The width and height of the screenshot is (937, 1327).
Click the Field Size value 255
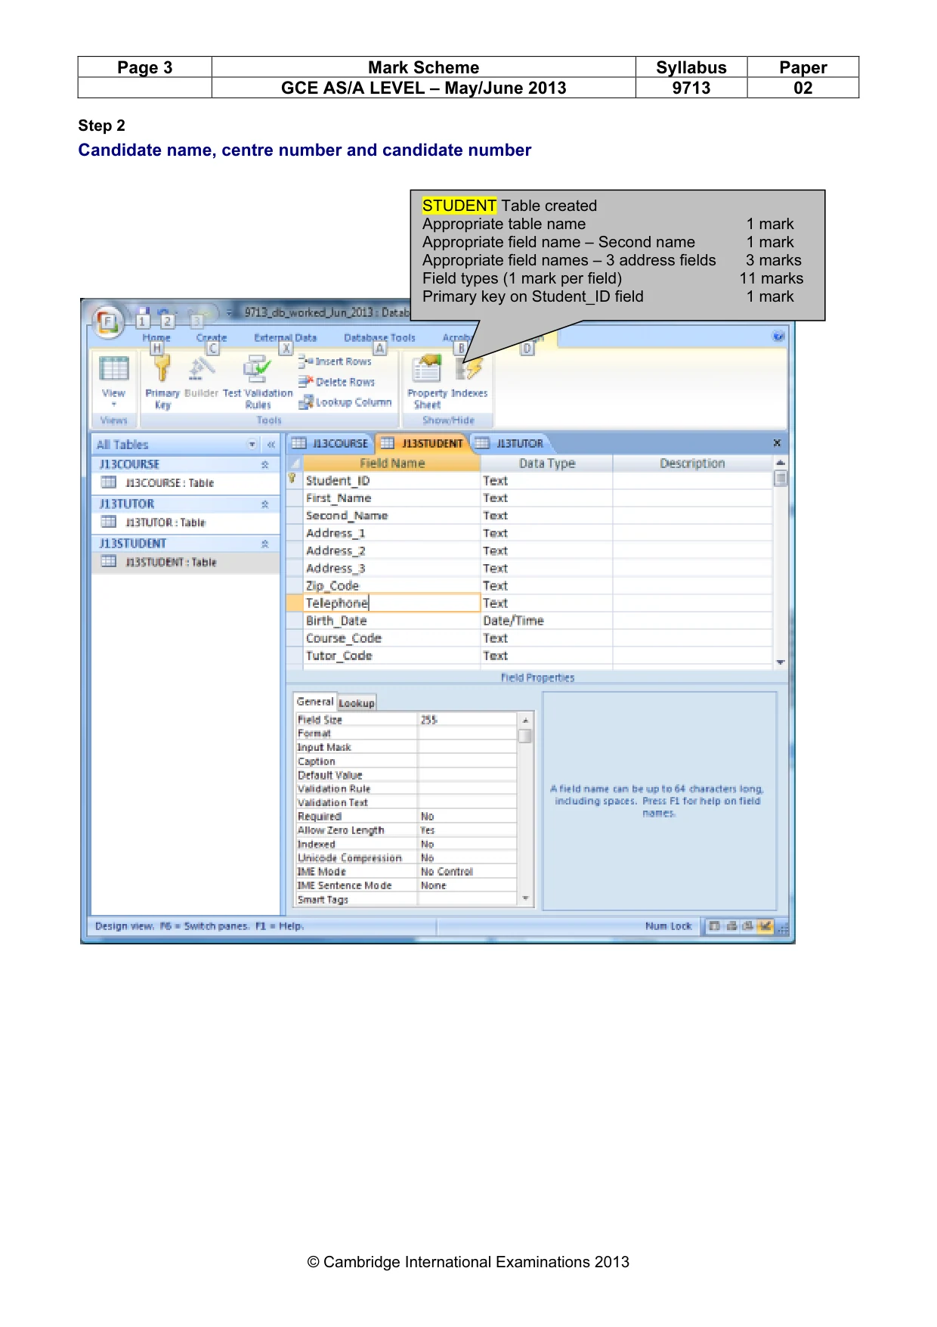[467, 720]
